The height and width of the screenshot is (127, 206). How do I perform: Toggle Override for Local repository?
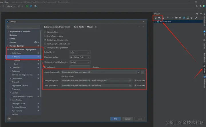[x=135, y=86]
